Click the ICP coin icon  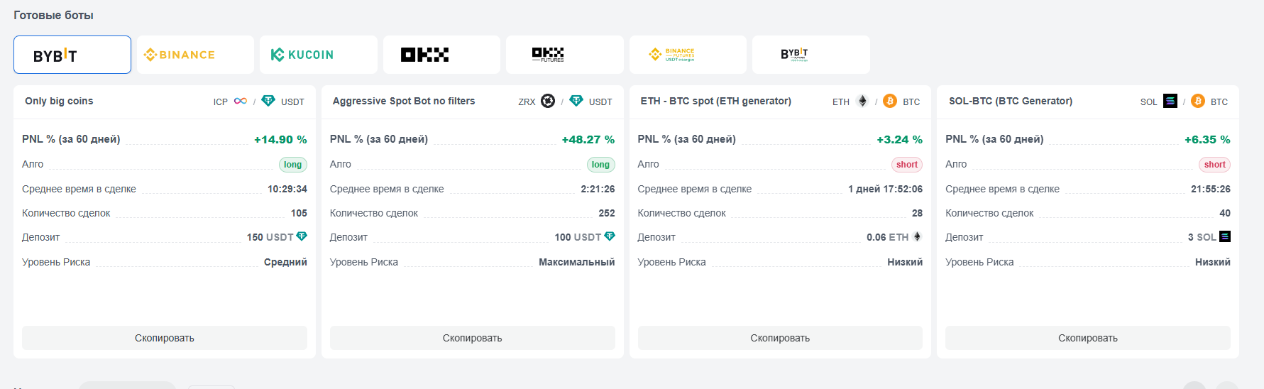click(241, 101)
